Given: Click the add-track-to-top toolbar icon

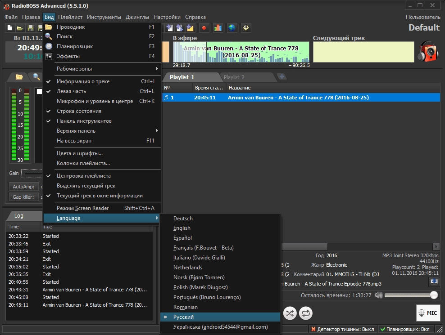Looking at the screenshot, I should click(169, 28).
